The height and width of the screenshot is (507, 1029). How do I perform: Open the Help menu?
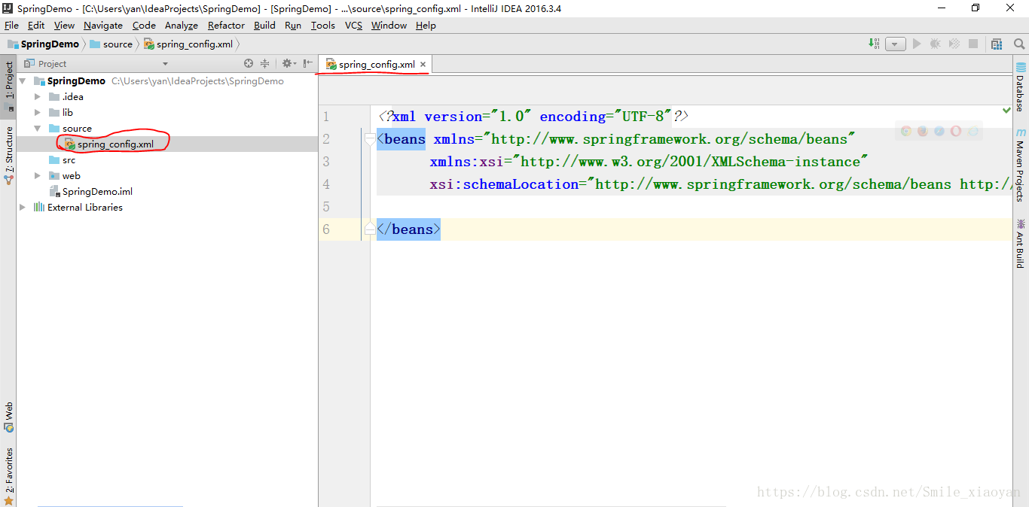426,25
